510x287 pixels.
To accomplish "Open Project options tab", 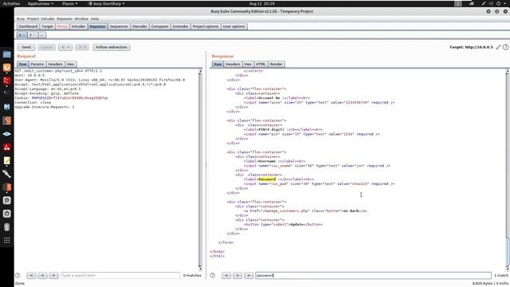I will [x=206, y=26].
